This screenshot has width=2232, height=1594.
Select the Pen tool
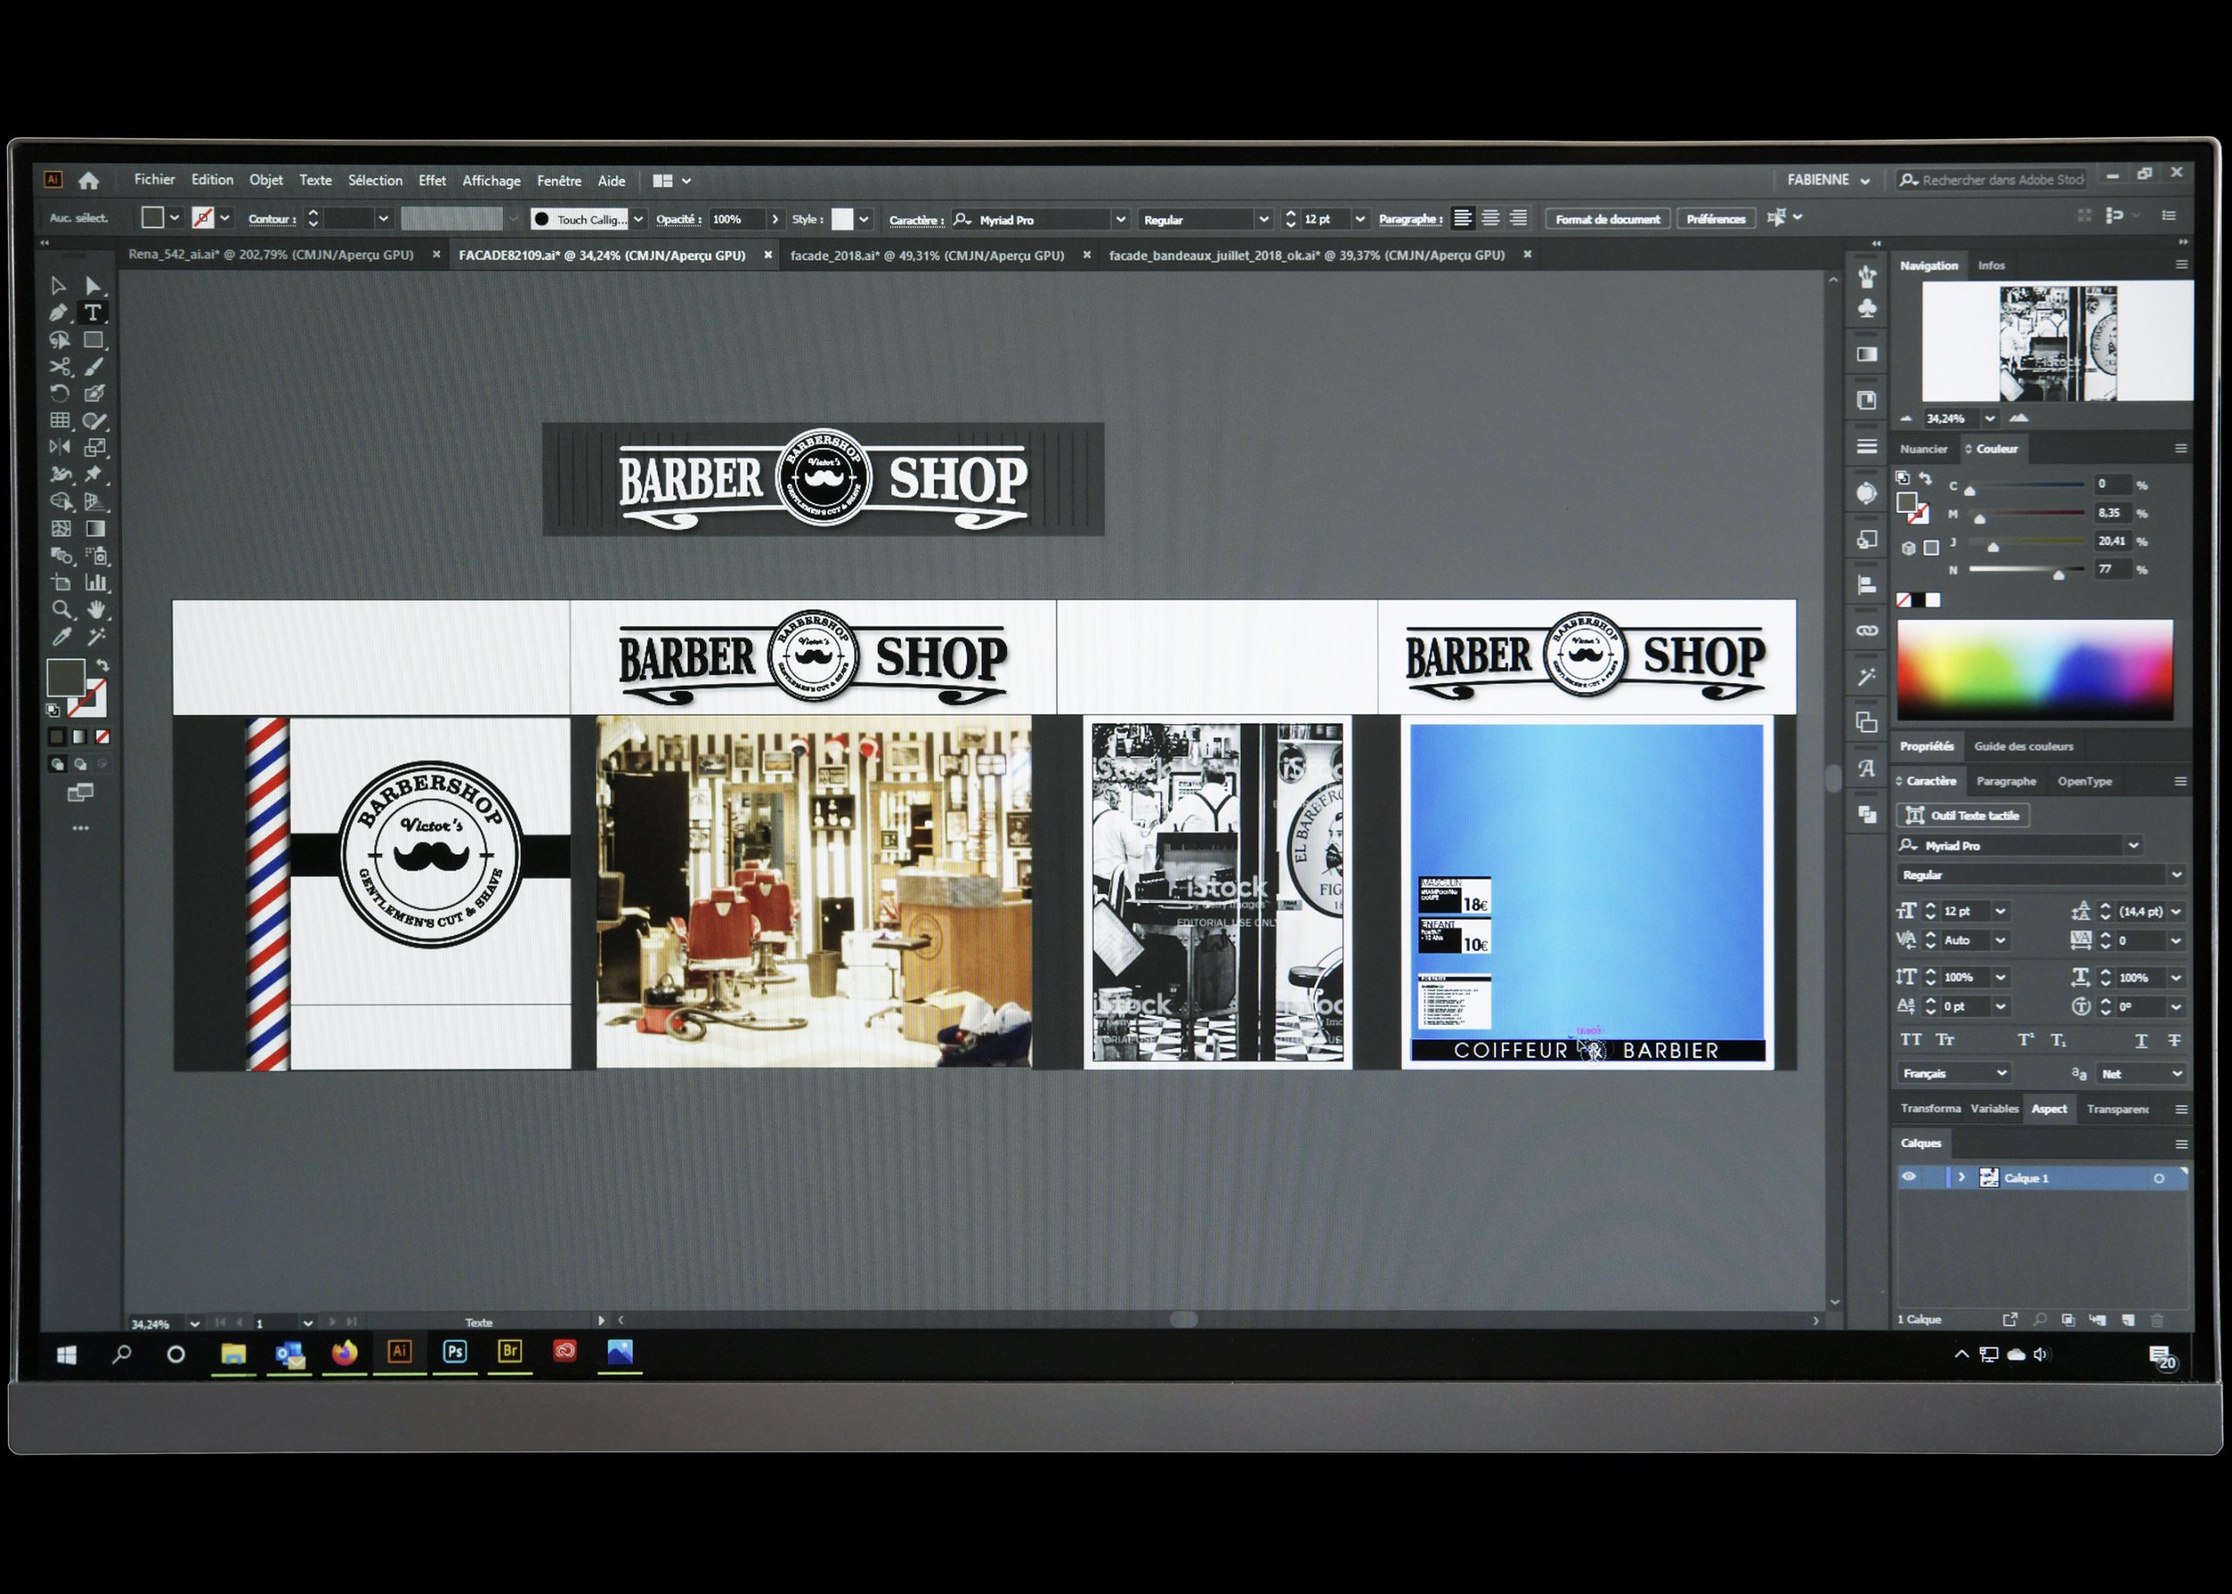(58, 312)
